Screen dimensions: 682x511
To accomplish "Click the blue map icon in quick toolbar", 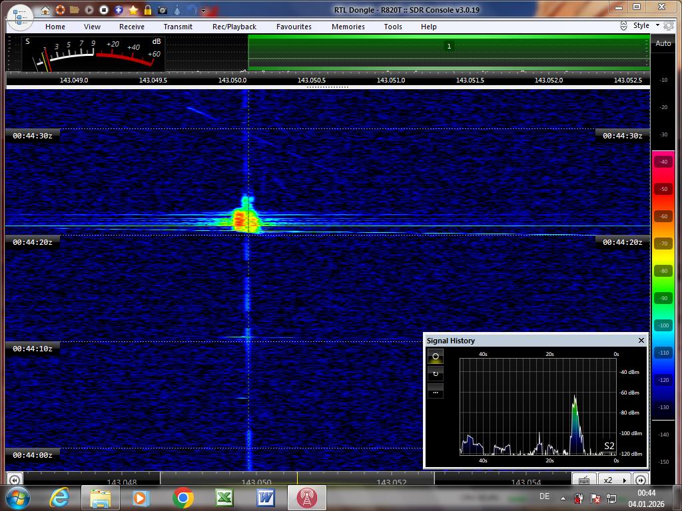I will coord(192,9).
